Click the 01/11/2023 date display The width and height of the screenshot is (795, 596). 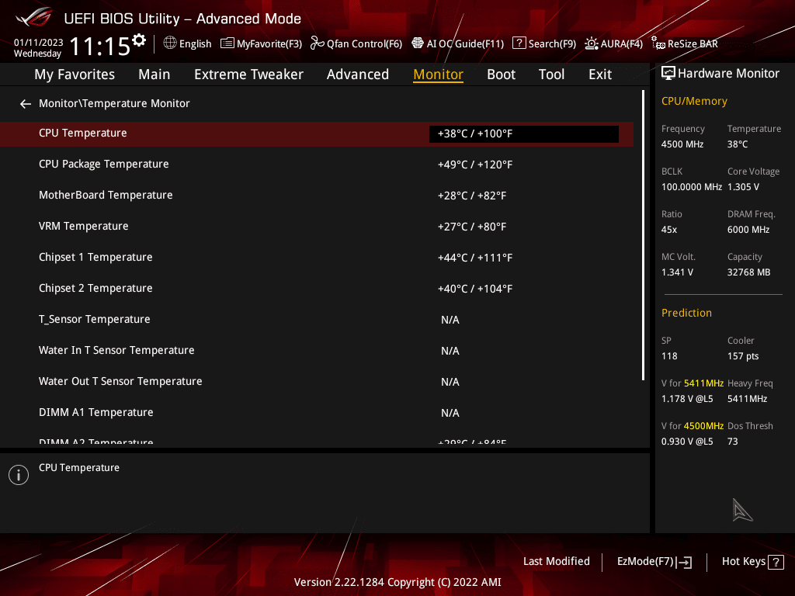[39, 43]
